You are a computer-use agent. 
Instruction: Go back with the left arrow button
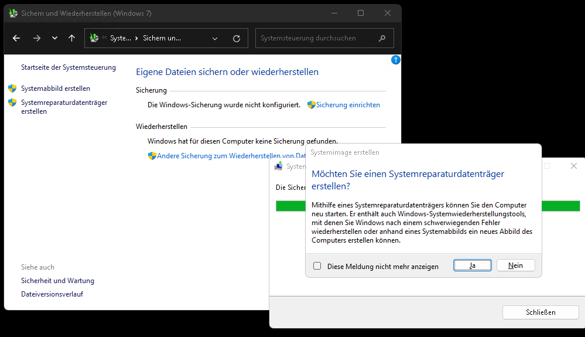[x=16, y=38]
